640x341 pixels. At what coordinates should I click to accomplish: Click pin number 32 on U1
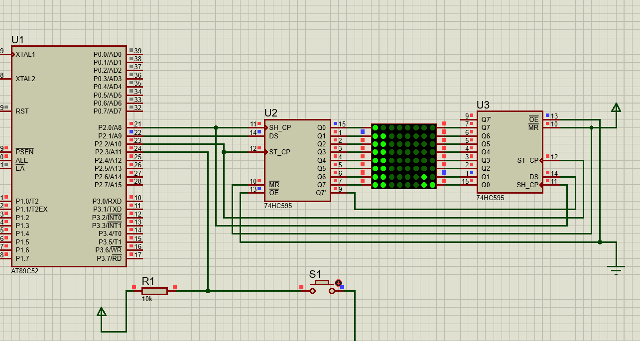click(x=138, y=108)
